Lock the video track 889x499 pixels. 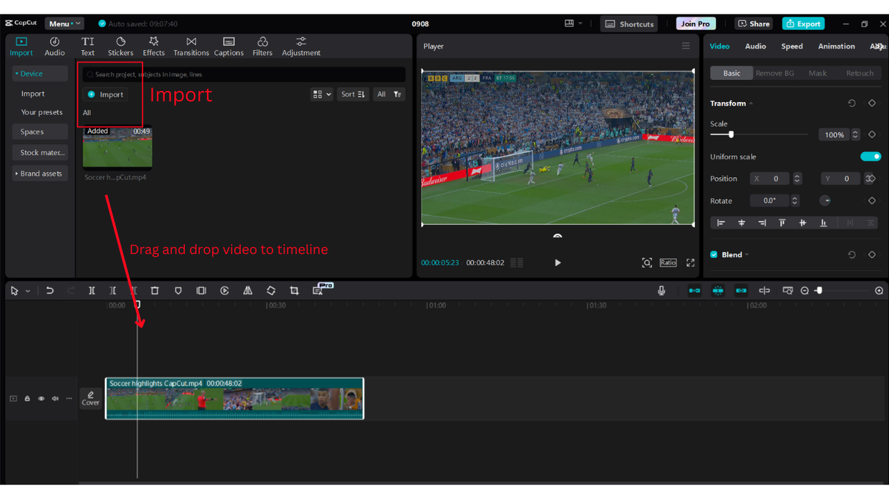pos(27,398)
